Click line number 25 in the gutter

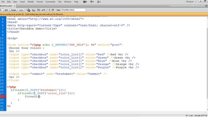[2, 87]
